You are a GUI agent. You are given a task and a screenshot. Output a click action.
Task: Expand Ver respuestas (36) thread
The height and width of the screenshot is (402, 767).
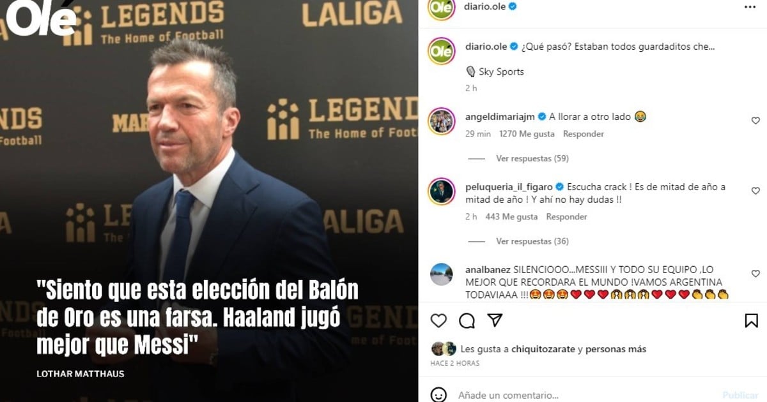tap(532, 241)
